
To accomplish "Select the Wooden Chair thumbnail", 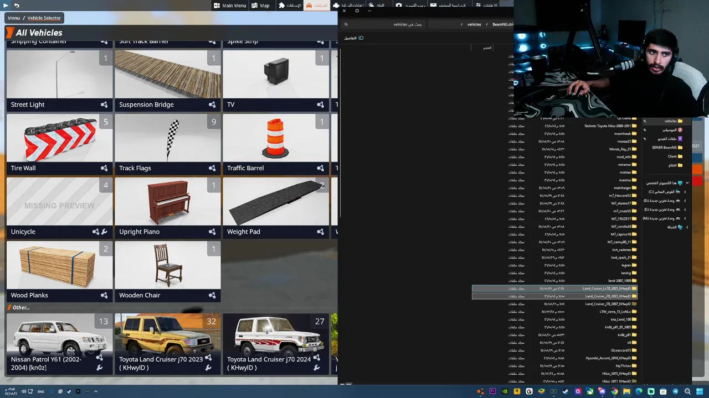I will (168, 265).
